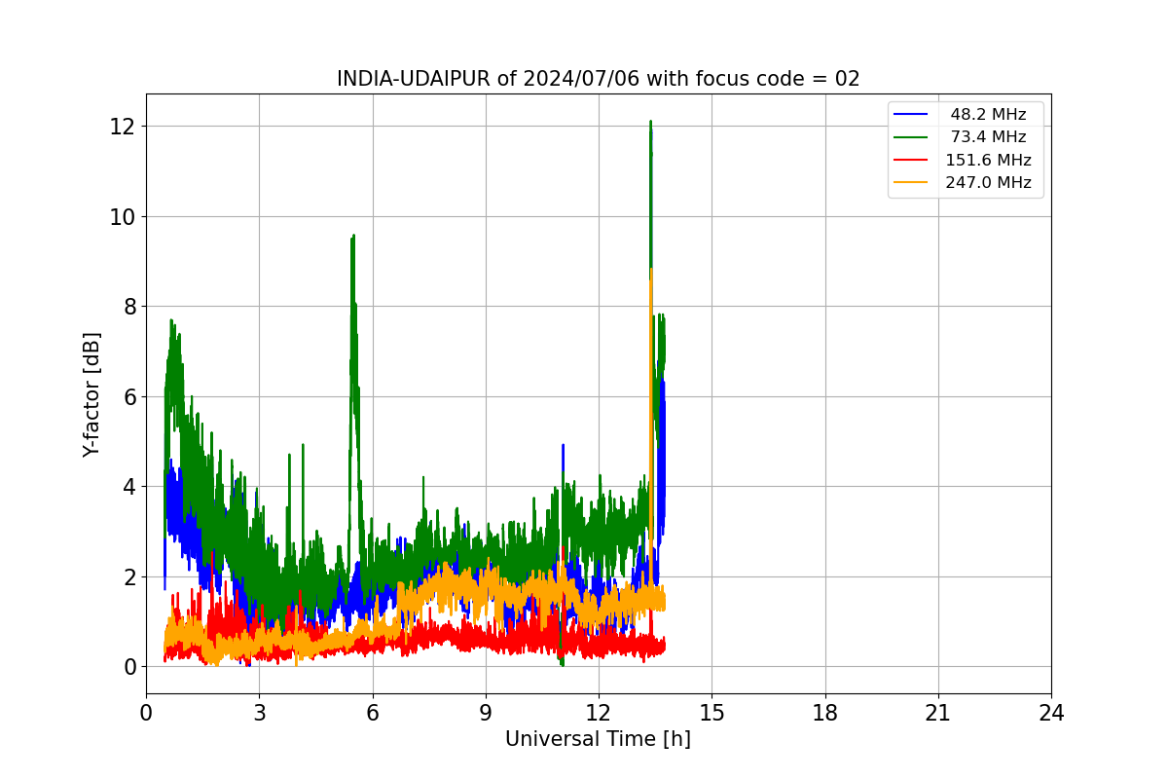
Task: Click the Y-factor [dB] axis label
Action: coord(91,394)
